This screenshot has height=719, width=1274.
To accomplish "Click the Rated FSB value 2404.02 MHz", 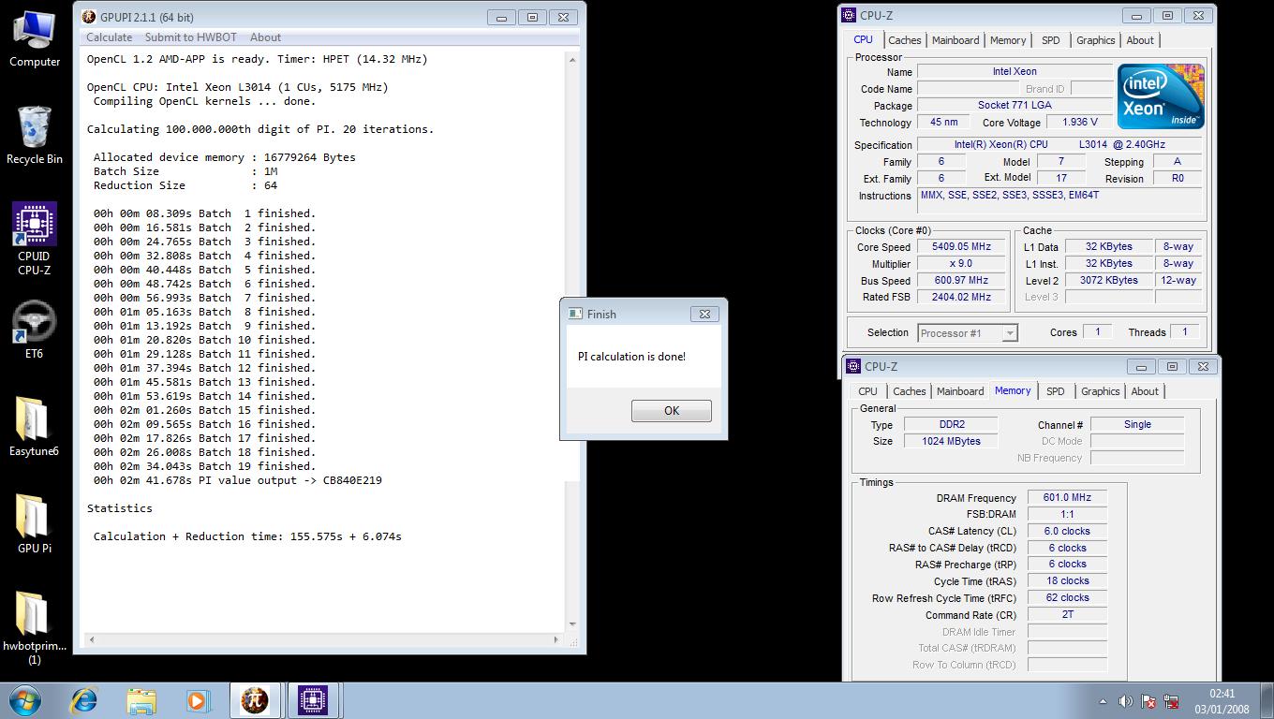I will (961, 298).
